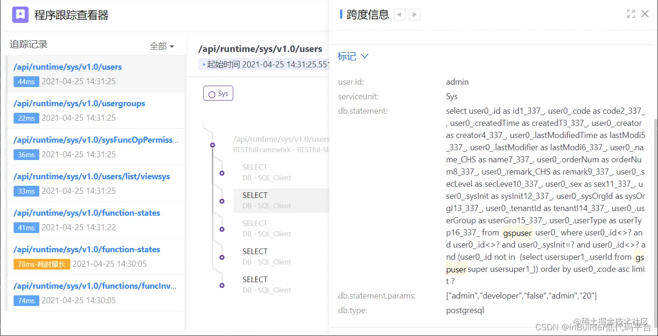The image size is (658, 336).
Task: Open the 全部 filter dropdown
Action: [162, 46]
